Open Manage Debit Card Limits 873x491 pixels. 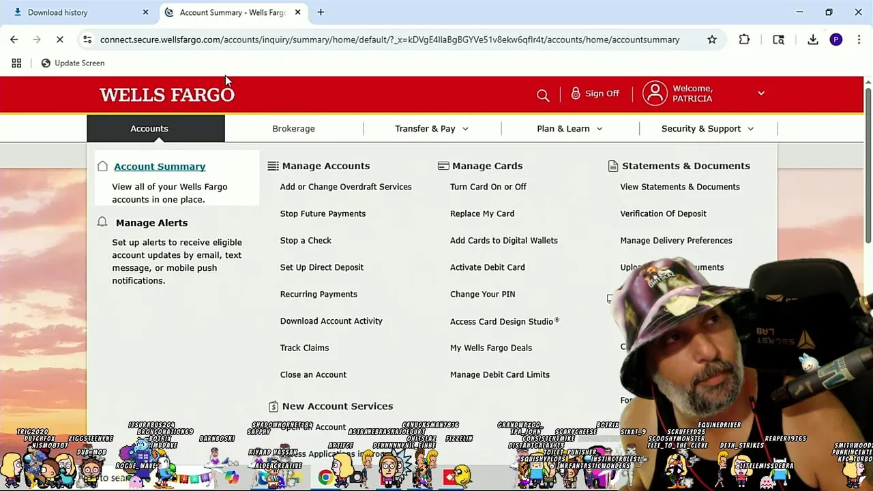click(x=500, y=374)
